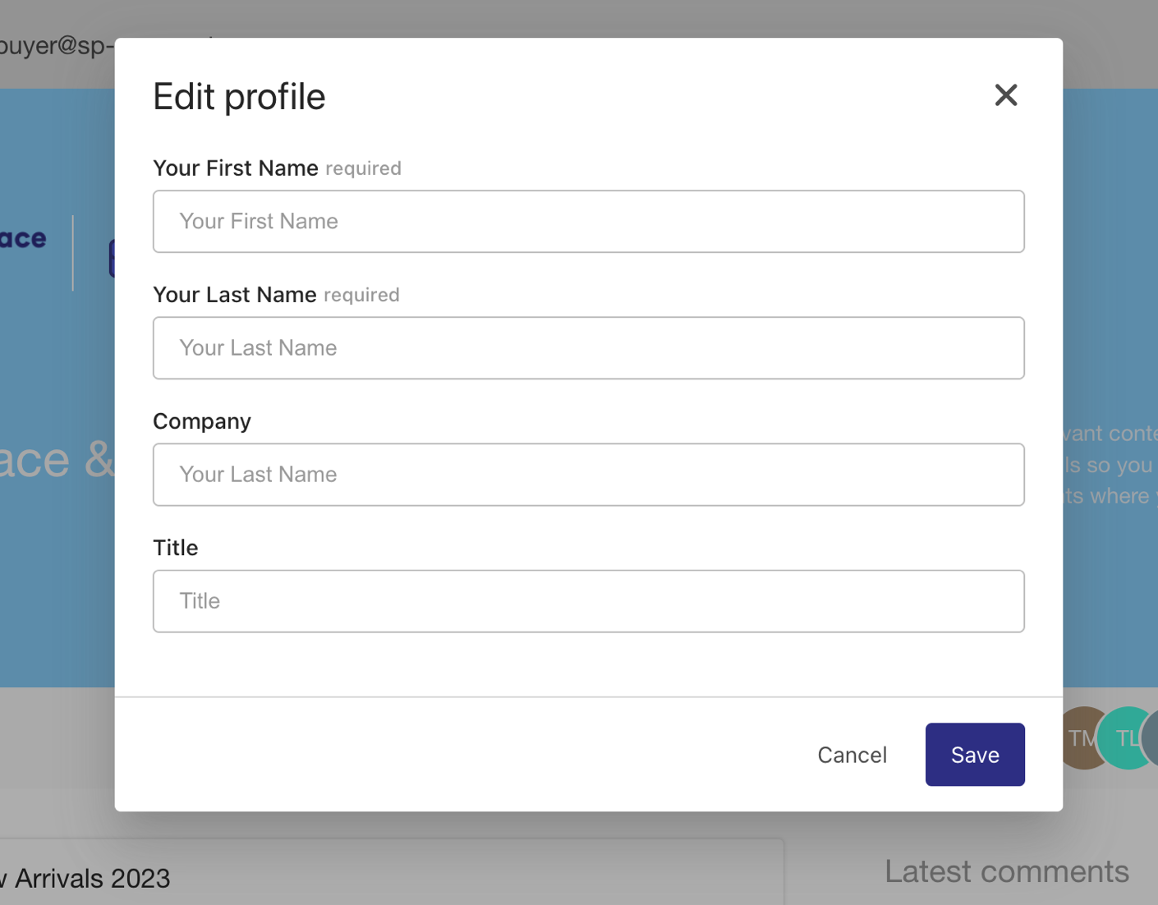Viewport: 1158px width, 905px height.
Task: Click the X icon in the dialog corner
Action: [1005, 95]
